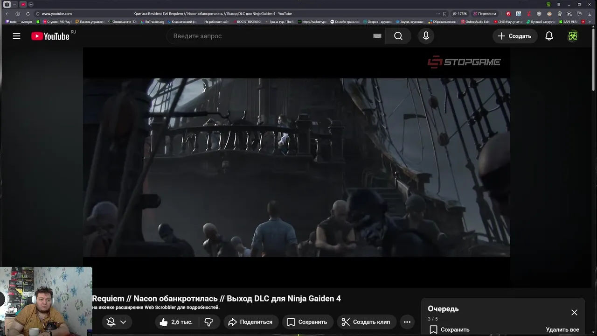Open the notifications bell
The width and height of the screenshot is (597, 336).
[549, 36]
